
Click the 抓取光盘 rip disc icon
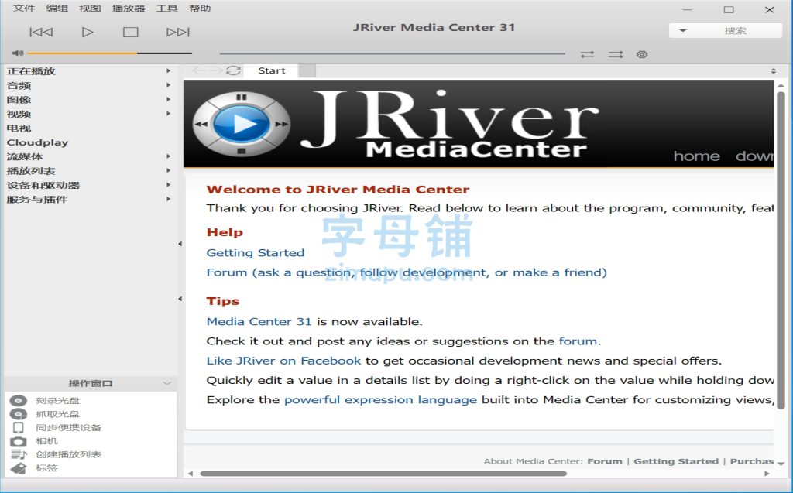click(x=19, y=414)
